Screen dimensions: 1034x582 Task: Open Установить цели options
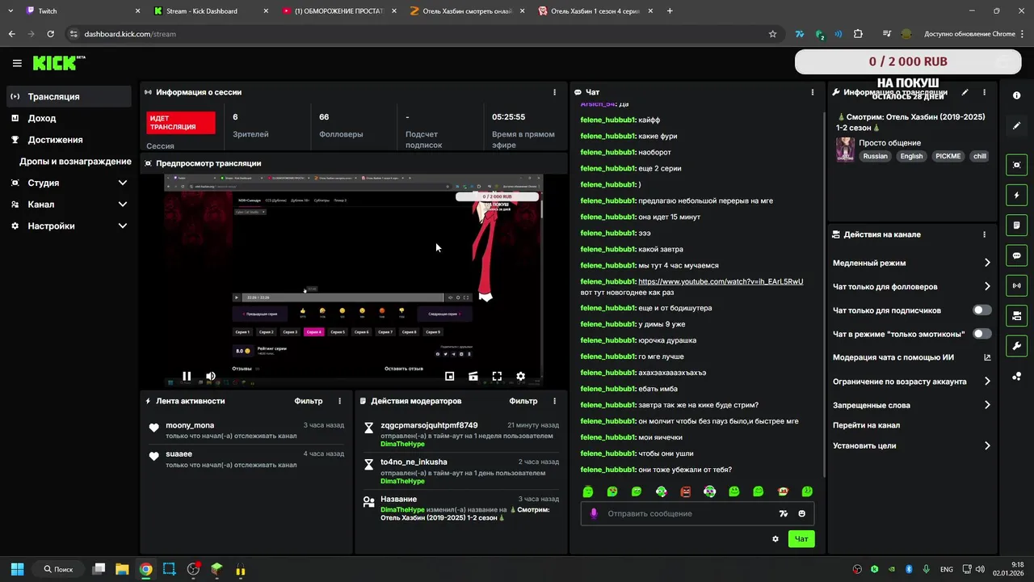911,445
